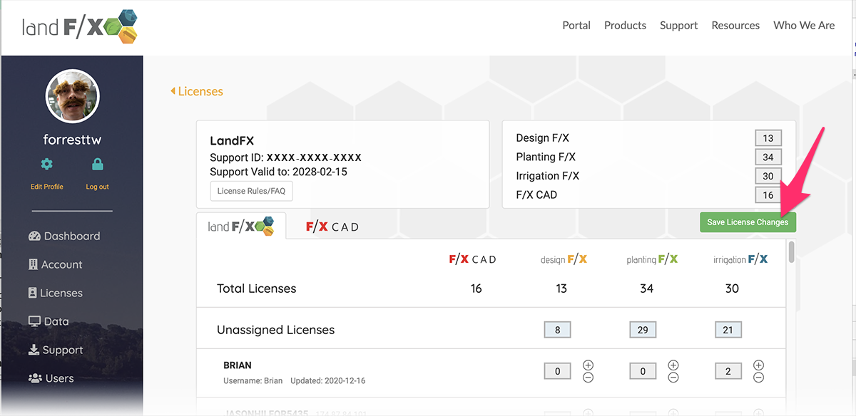Click the F/X CAD total field showing 16
The width and height of the screenshot is (856, 416).
click(x=768, y=195)
